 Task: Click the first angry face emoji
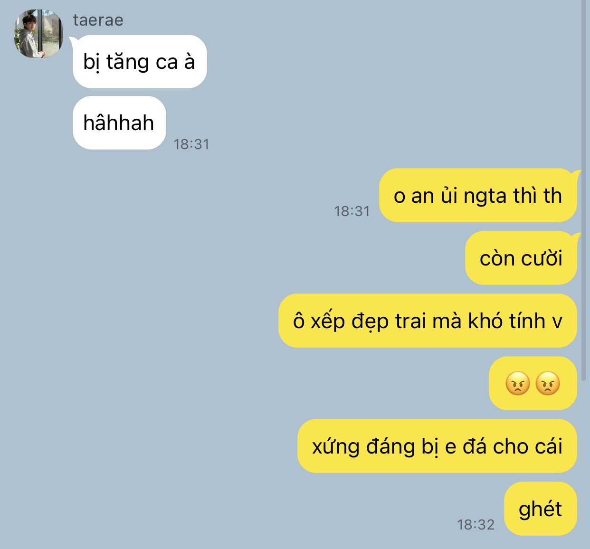pyautogui.click(x=518, y=384)
